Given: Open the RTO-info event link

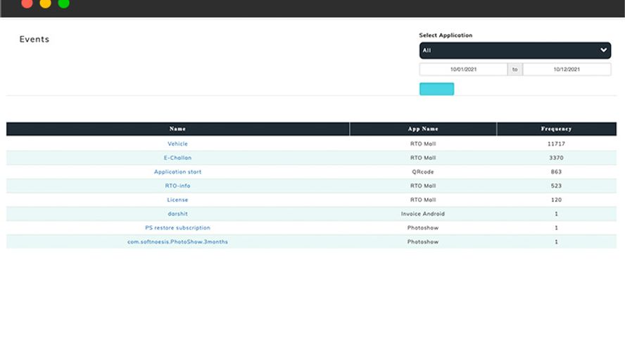Looking at the screenshot, I should 177,186.
